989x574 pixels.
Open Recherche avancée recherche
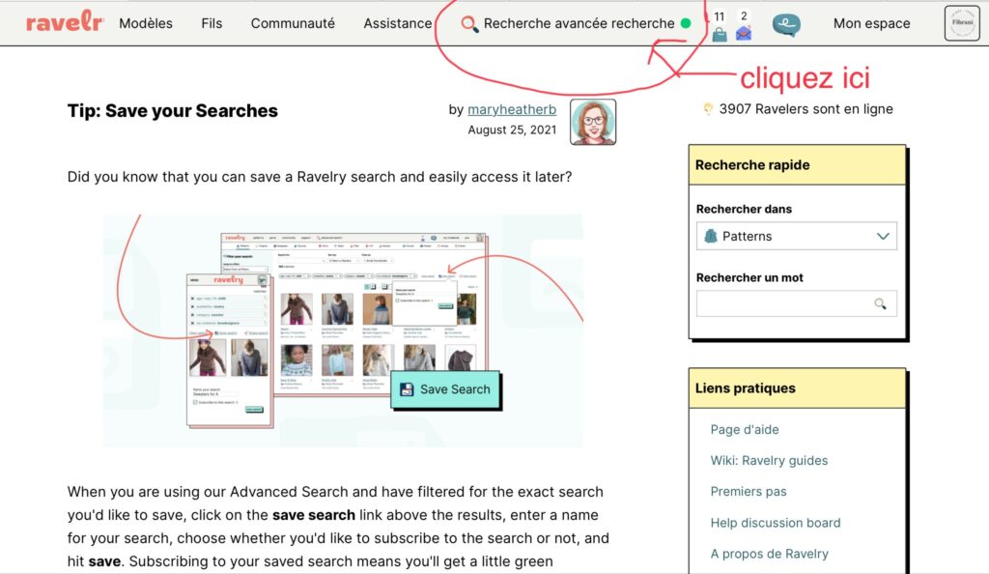[x=579, y=23]
